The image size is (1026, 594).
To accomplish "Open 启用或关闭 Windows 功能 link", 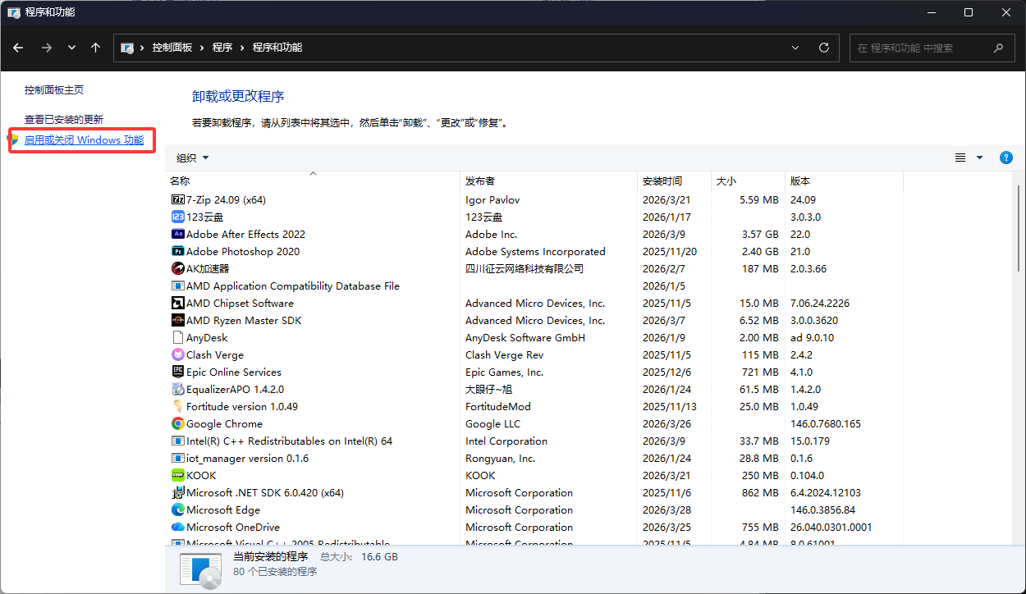I will [x=84, y=140].
